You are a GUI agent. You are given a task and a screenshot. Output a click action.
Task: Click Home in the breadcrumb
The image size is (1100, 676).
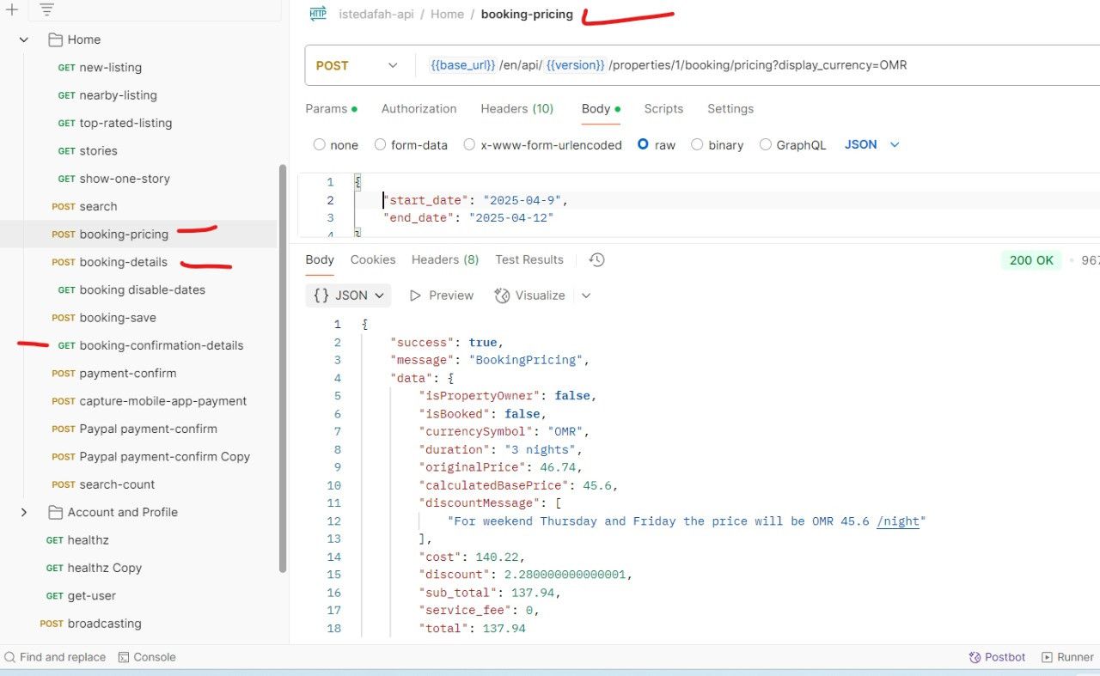[447, 14]
